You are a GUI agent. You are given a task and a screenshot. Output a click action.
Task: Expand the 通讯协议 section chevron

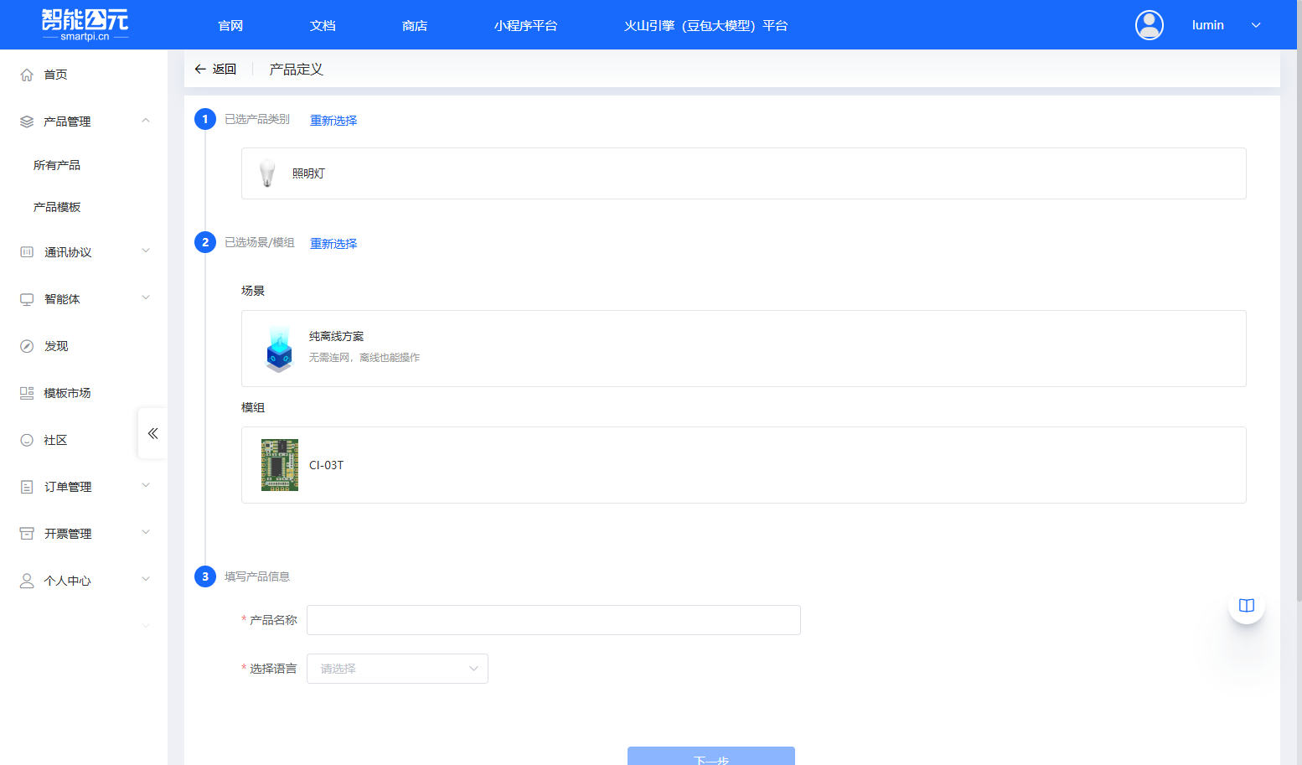coord(146,251)
